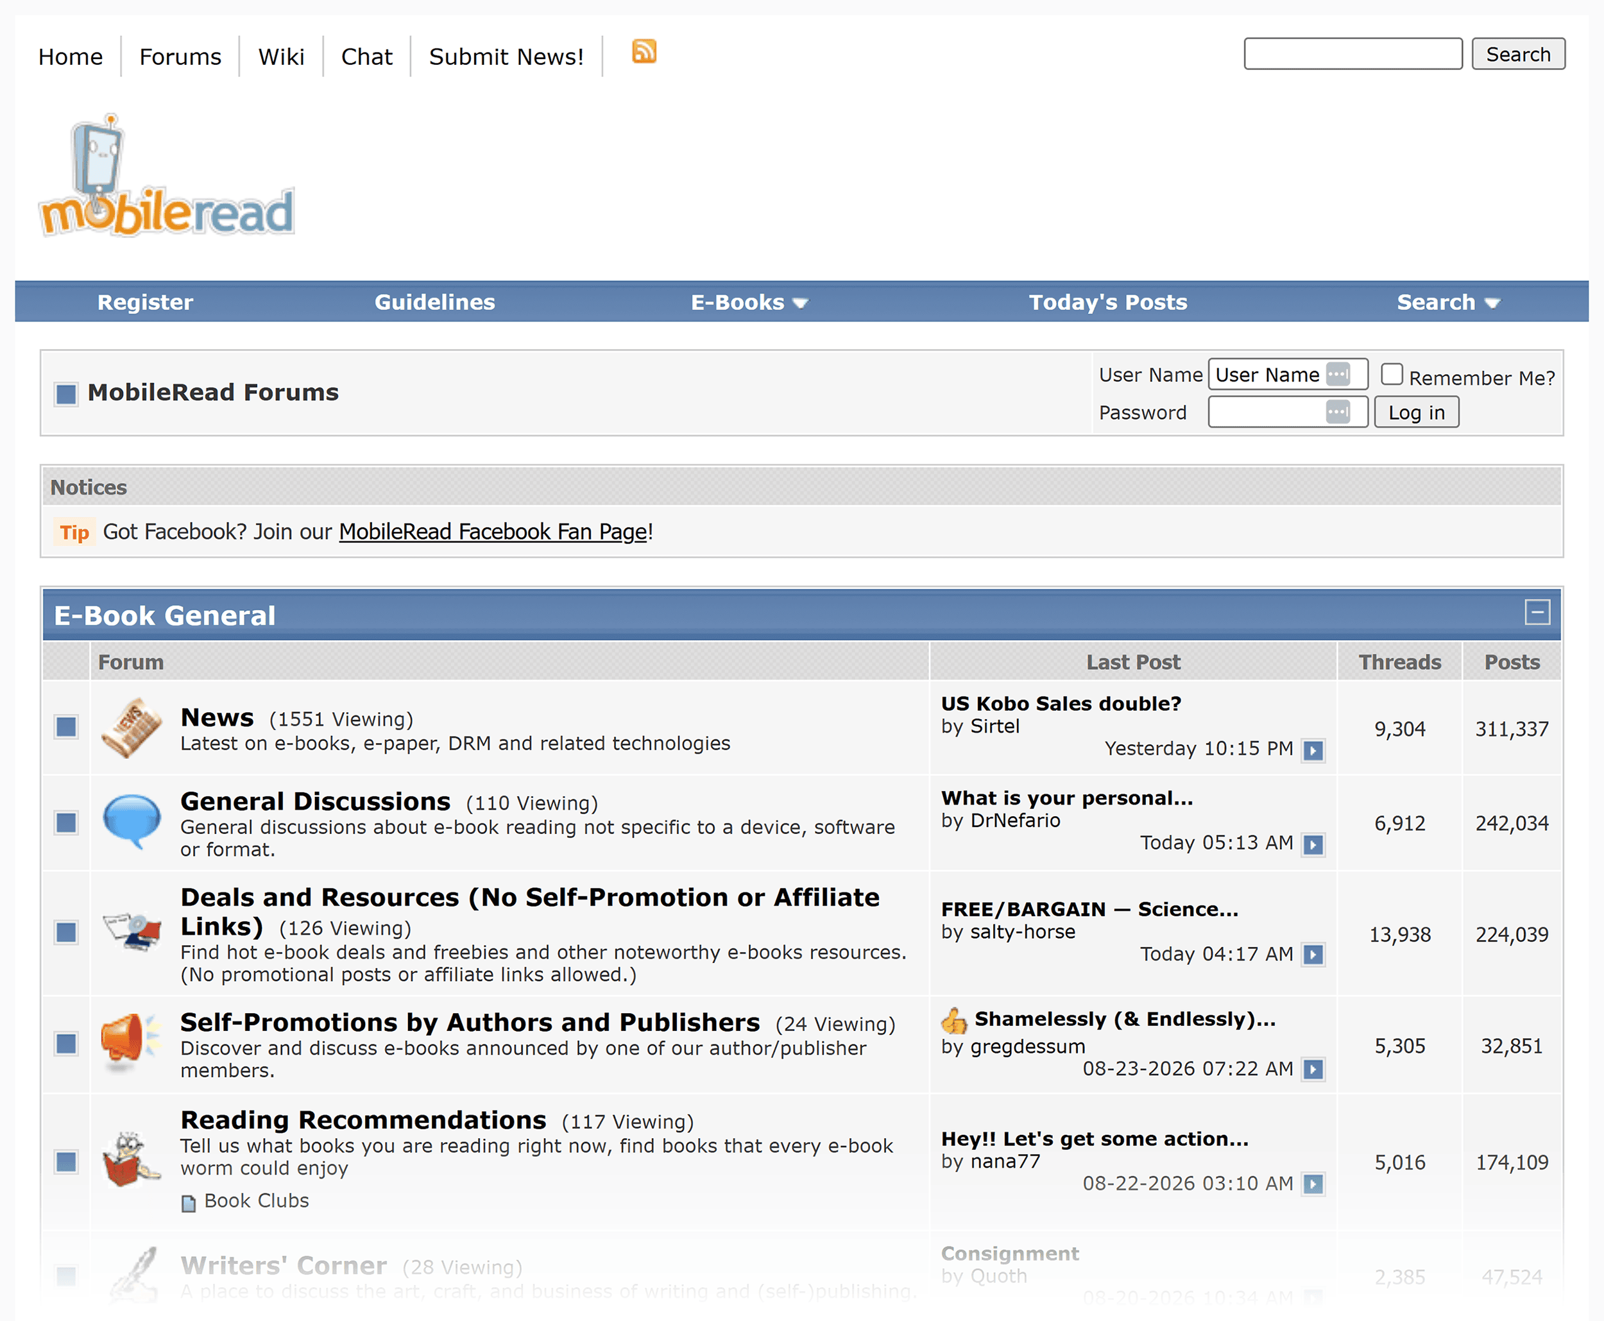Open the Search dropdown in blue navbar
1604x1321 pixels.
click(1448, 302)
